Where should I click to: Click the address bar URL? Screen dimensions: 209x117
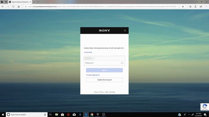click(102, 6)
